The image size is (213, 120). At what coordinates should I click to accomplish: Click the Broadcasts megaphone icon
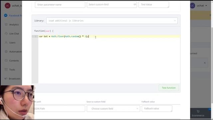tap(6, 79)
